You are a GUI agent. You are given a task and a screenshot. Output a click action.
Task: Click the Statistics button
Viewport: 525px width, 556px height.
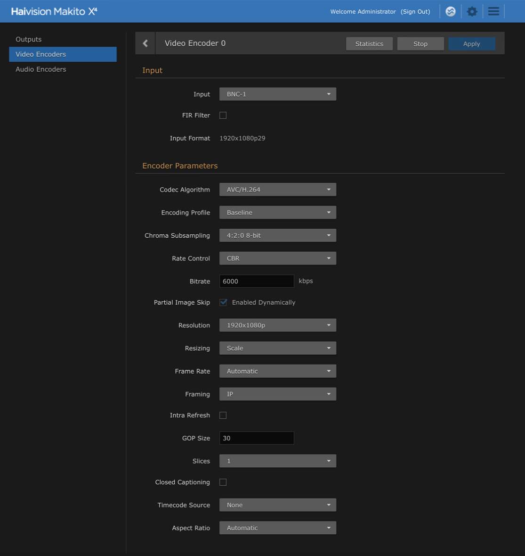(369, 43)
